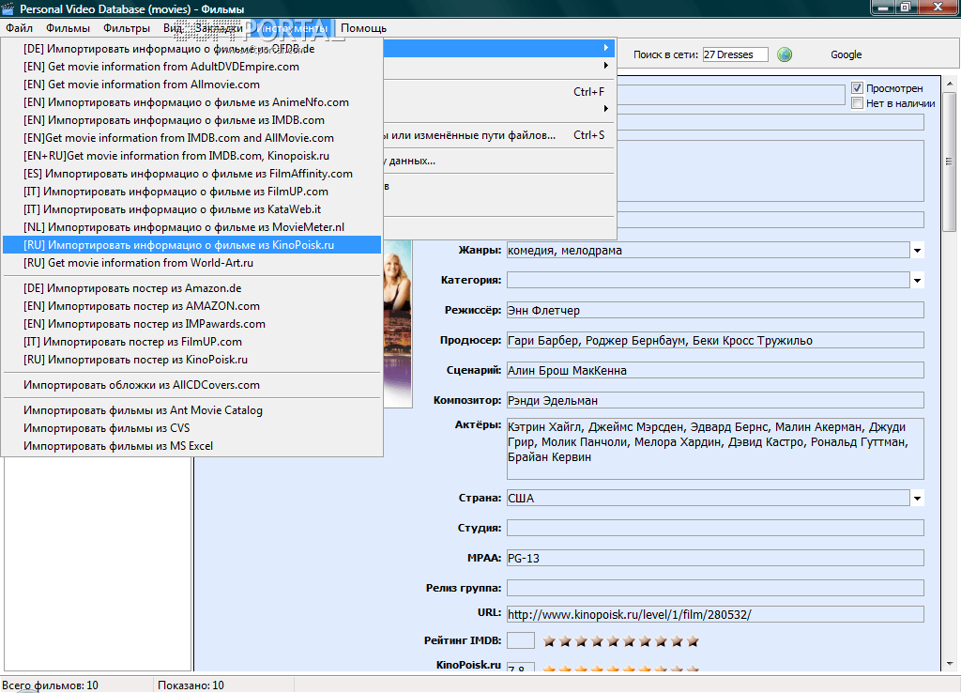Set IMDB rating to ten stars
Viewport: 961px width, 693px height.
(693, 641)
